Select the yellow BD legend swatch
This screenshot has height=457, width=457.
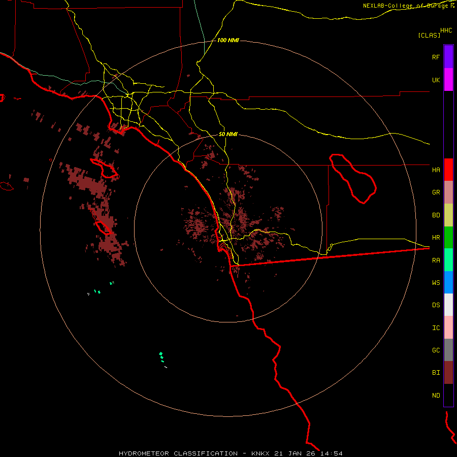[448, 215]
